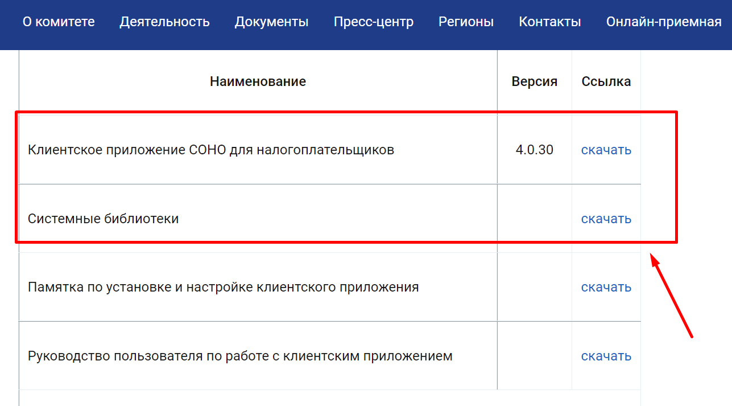Screen dimensions: 732x406
Task: Navigate to the "Контакты" page
Action: point(550,22)
